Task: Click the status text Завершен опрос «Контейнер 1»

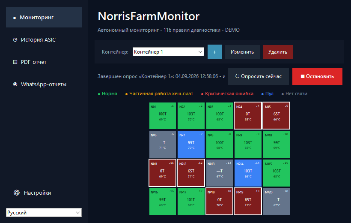Action: pos(161,76)
